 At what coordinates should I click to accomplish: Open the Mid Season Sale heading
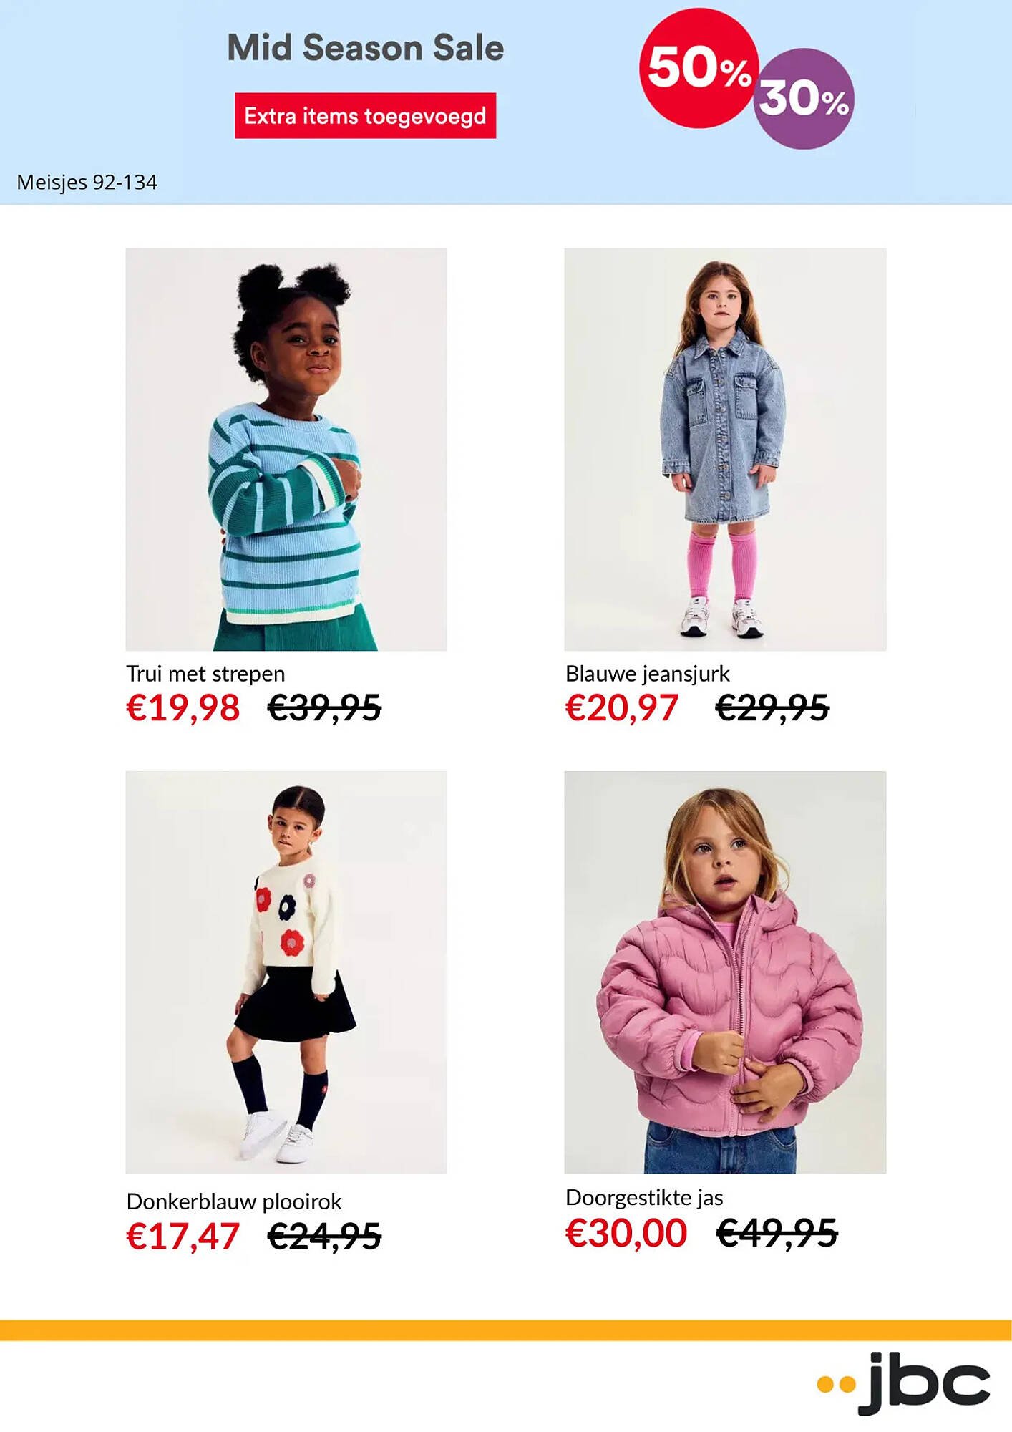click(365, 48)
